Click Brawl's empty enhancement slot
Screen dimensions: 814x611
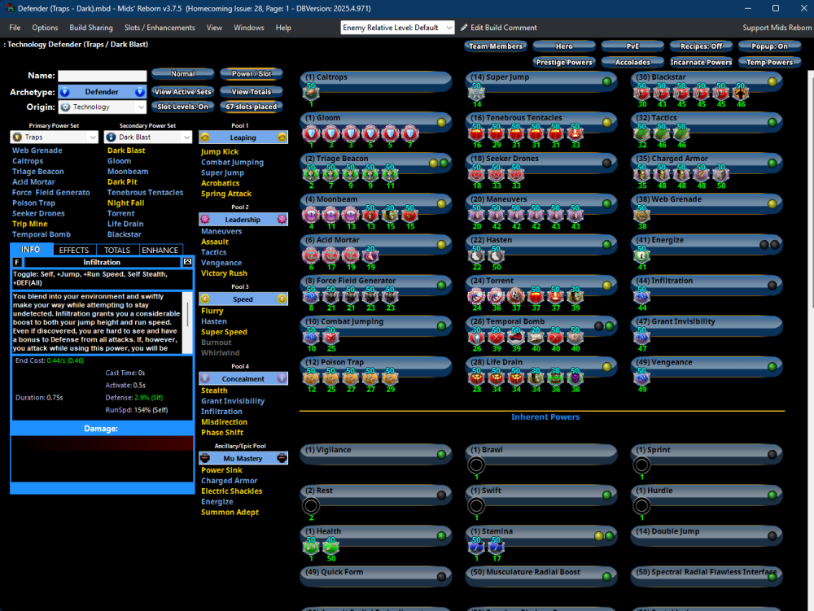475,466
